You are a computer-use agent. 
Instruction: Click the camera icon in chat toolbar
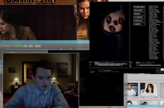click(61, 49)
